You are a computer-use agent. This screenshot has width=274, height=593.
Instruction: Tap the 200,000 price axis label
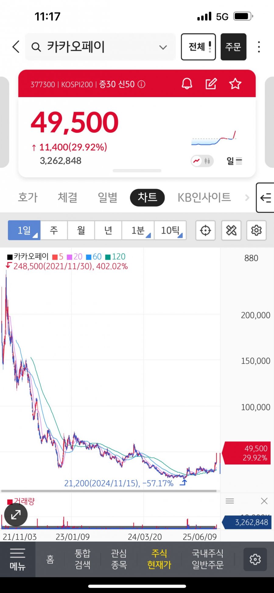pyautogui.click(x=255, y=315)
